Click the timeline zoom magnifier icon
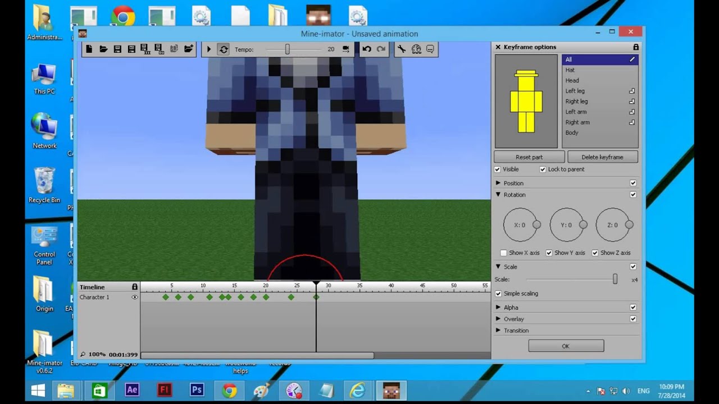Viewport: 719px width, 404px height. pyautogui.click(x=83, y=354)
